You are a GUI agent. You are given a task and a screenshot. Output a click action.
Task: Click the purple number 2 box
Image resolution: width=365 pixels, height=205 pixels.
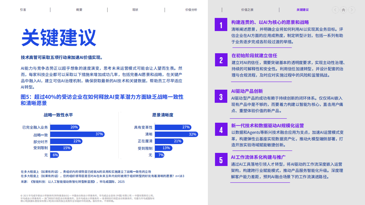coord(221,60)
